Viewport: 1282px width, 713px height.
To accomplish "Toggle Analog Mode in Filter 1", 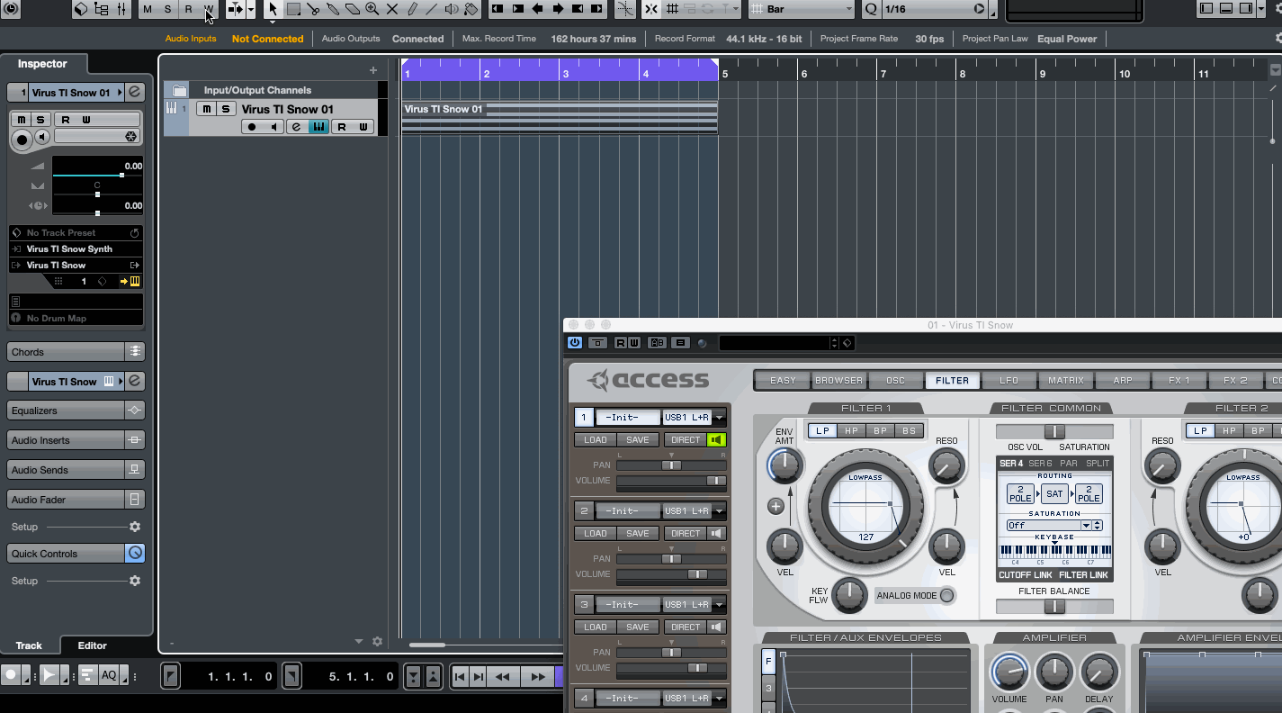I will pos(946,595).
